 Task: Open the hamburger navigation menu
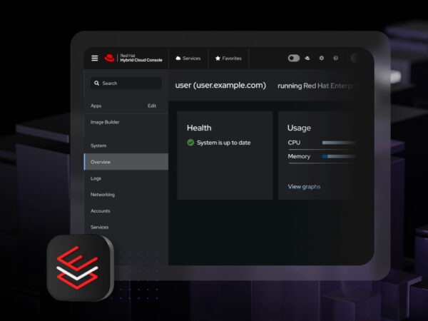tap(95, 58)
